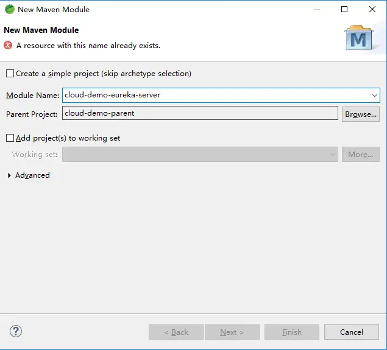Open the Module Name dropdown arrow
The width and height of the screenshot is (387, 350).
[x=375, y=95]
